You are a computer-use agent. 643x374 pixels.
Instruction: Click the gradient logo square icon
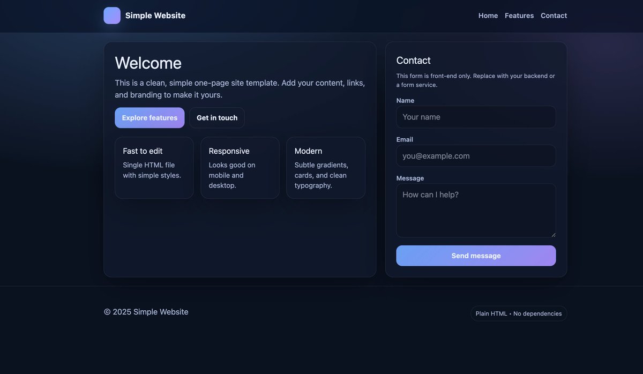(x=112, y=16)
